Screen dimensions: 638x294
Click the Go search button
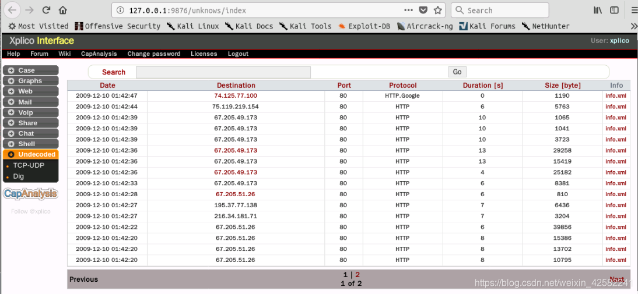[x=457, y=72]
